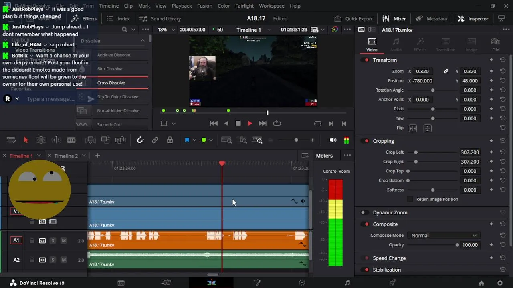Click the position lock padlock icon
Image resolution: width=513 pixels, height=288 pixels.
click(x=170, y=140)
